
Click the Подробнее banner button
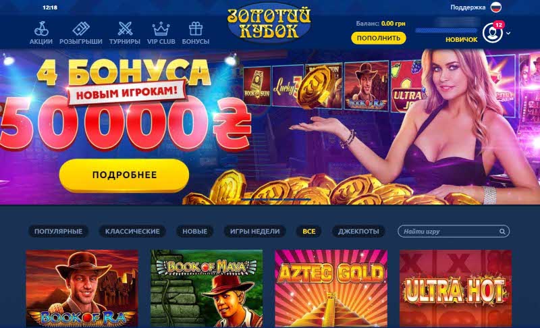pyautogui.click(x=124, y=175)
